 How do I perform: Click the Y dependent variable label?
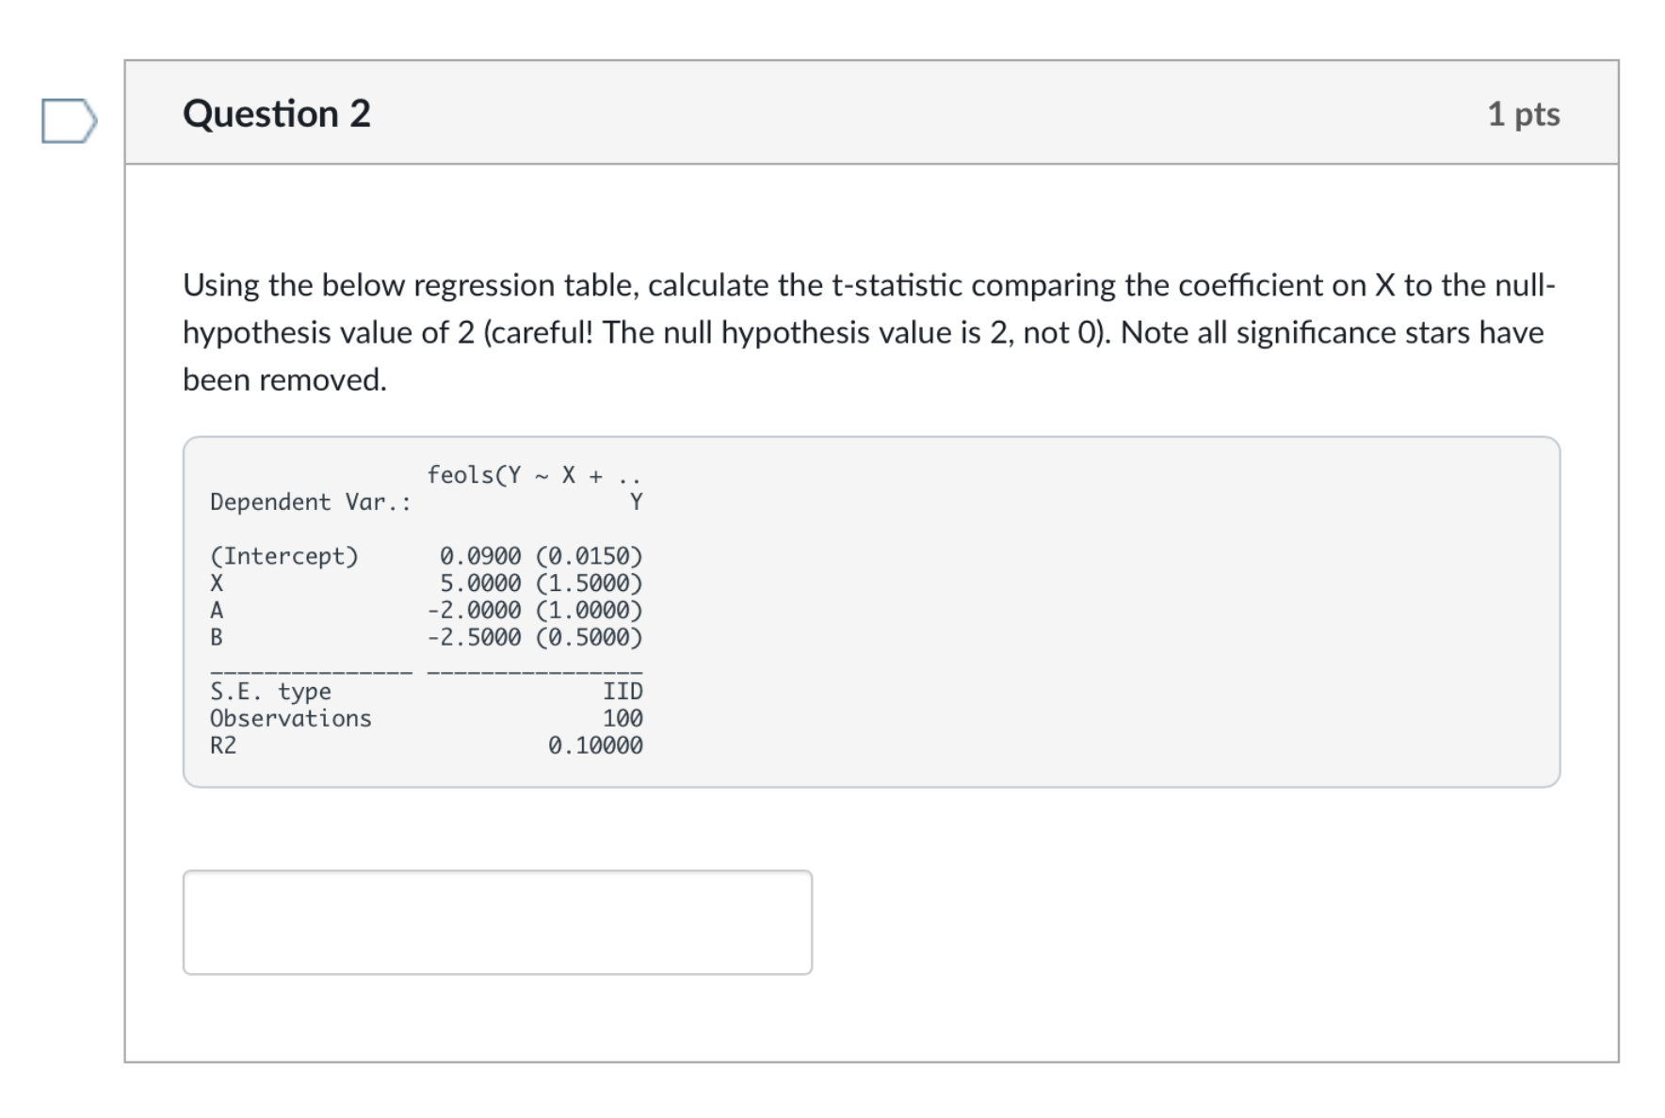click(x=637, y=502)
